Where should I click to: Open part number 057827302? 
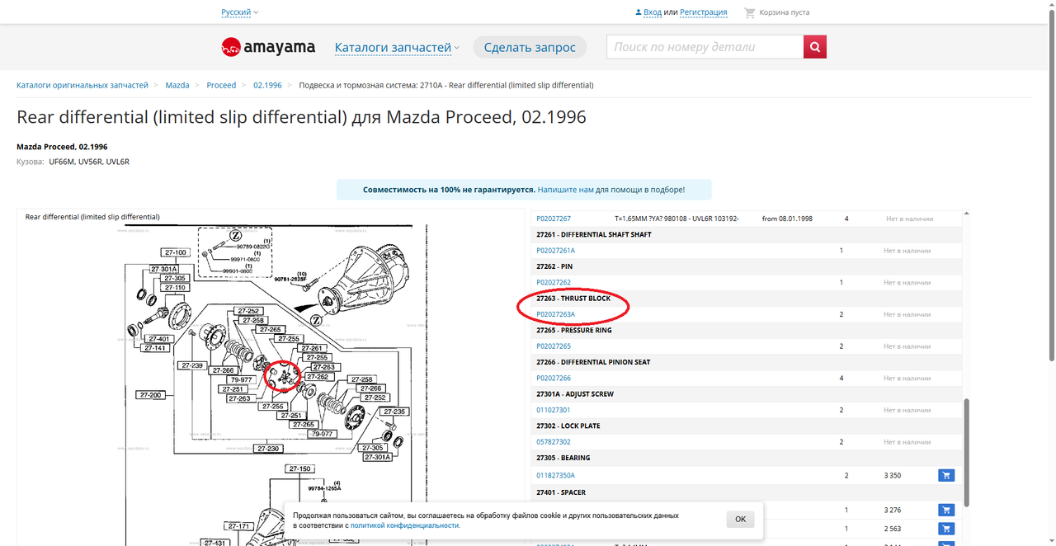(x=554, y=442)
